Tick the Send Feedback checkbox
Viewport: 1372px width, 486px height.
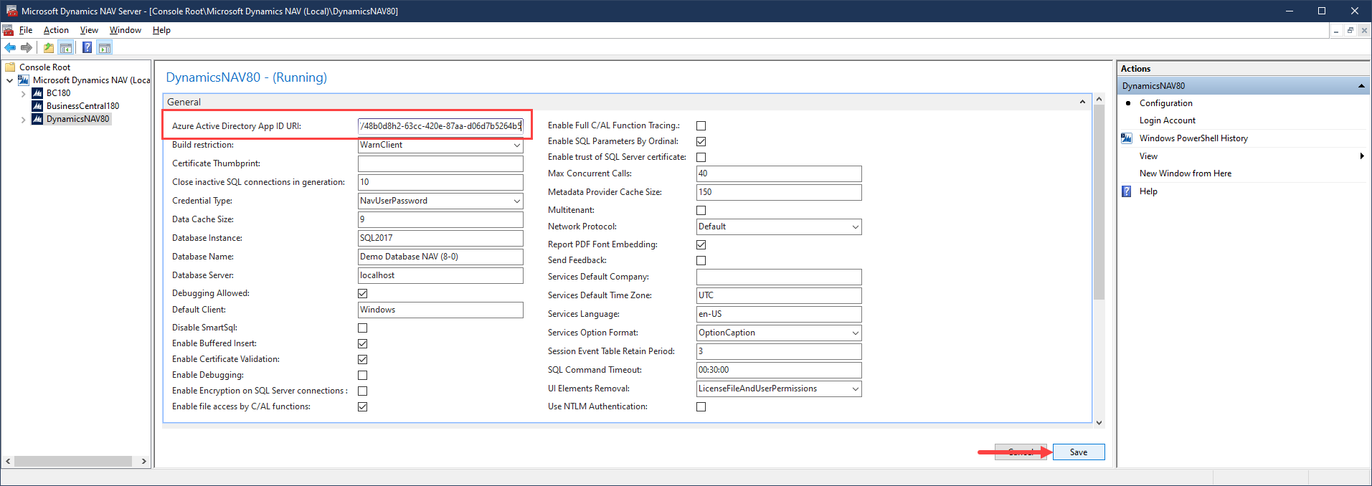tap(701, 261)
